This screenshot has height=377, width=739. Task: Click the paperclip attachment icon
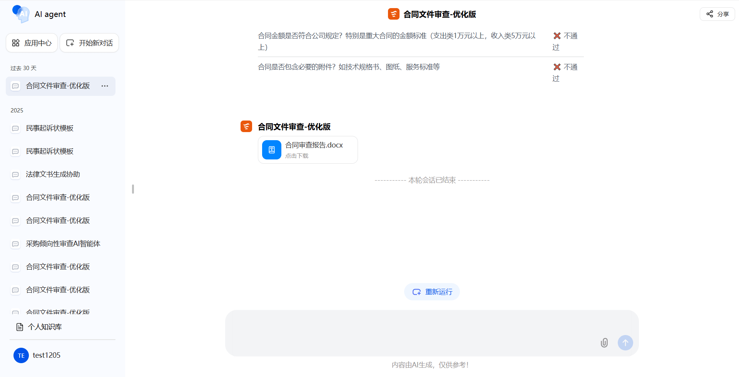(x=604, y=343)
